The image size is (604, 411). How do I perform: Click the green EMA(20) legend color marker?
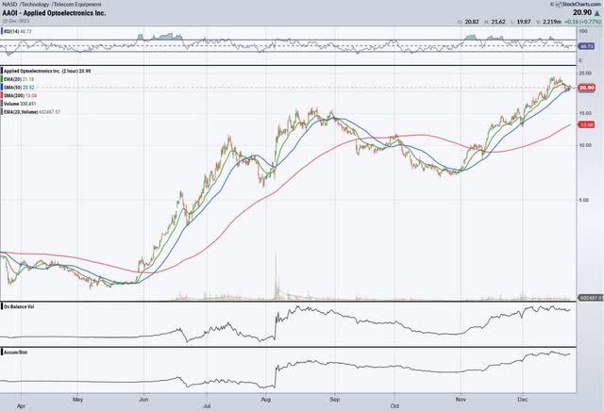point(2,79)
